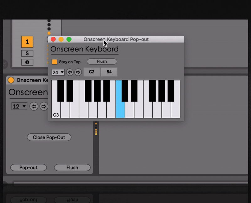Solo the track with the S button
Image resolution: width=251 pixels, height=203 pixels.
click(x=27, y=53)
